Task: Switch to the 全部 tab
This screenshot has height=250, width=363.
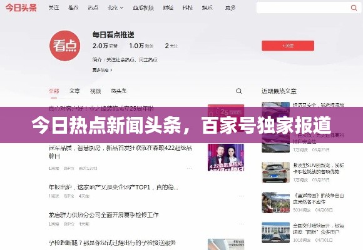Action: [x=54, y=91]
